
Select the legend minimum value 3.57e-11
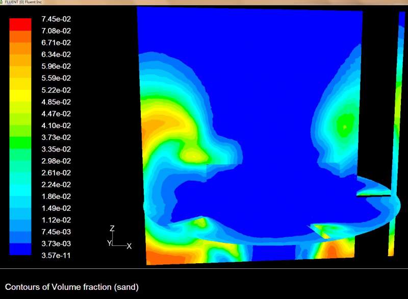pyautogui.click(x=56, y=256)
